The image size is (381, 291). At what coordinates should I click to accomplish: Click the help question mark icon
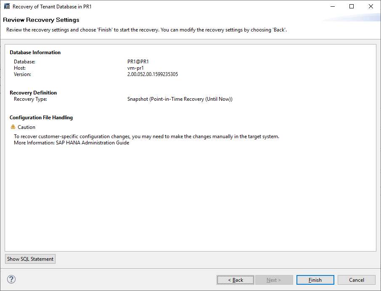[x=11, y=280]
